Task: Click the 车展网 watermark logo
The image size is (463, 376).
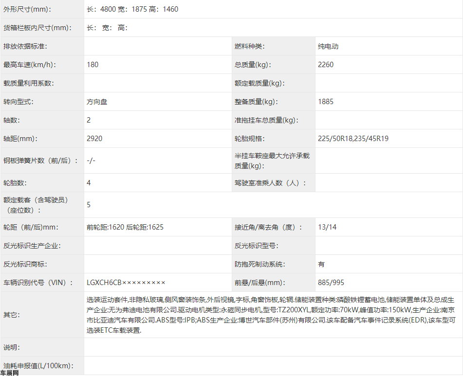Action: pos(10,373)
